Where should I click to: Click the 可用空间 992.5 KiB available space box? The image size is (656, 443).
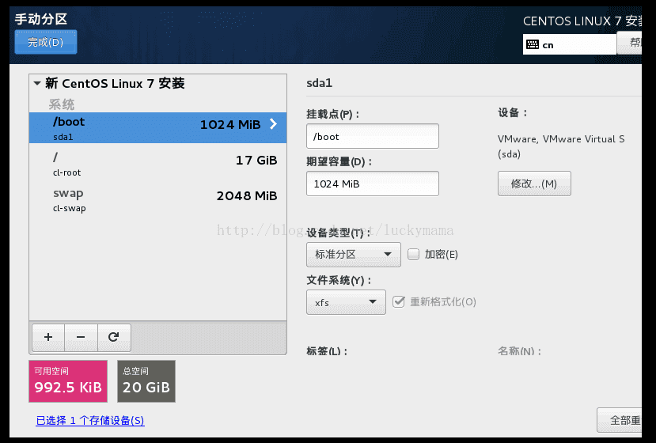tap(68, 381)
